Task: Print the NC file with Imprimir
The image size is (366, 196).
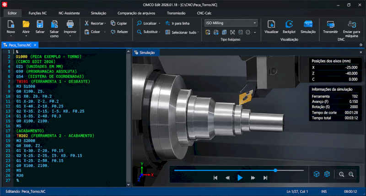Action: 70,24
